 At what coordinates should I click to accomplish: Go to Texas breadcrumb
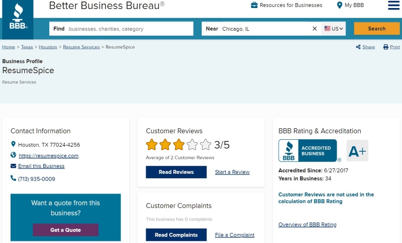(x=27, y=47)
